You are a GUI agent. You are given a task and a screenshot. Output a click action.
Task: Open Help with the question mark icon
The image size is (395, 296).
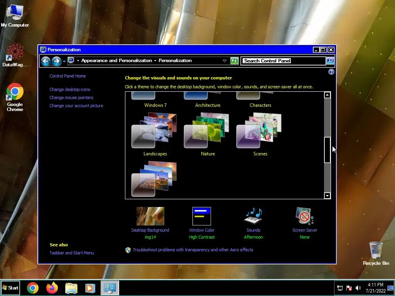(x=331, y=72)
